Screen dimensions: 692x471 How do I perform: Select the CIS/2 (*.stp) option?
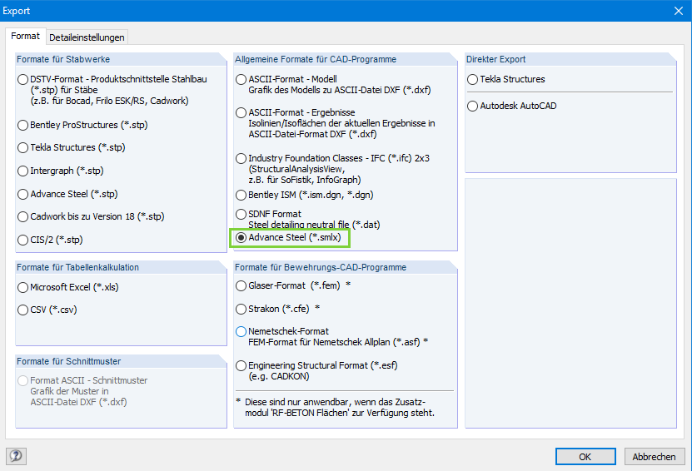point(23,240)
